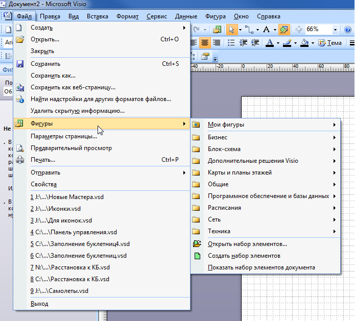Viewport: 355px width, 321px height.
Task: Expand the line color dropdown arrow
Action: (x=295, y=43)
